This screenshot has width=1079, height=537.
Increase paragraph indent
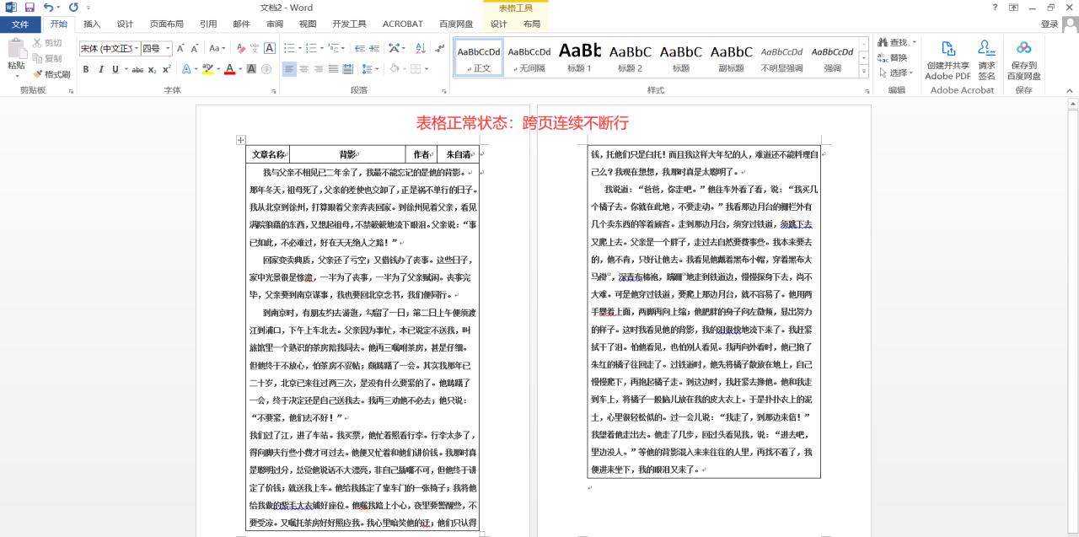tap(374, 49)
